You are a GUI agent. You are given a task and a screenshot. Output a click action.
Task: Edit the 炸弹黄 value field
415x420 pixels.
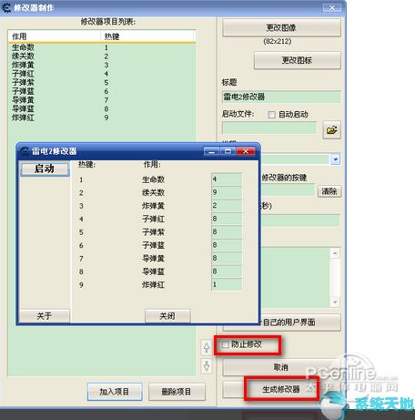click(227, 206)
